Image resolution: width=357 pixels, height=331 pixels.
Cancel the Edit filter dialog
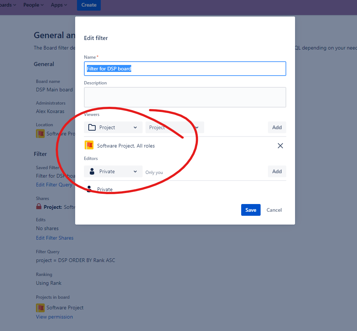pyautogui.click(x=274, y=210)
